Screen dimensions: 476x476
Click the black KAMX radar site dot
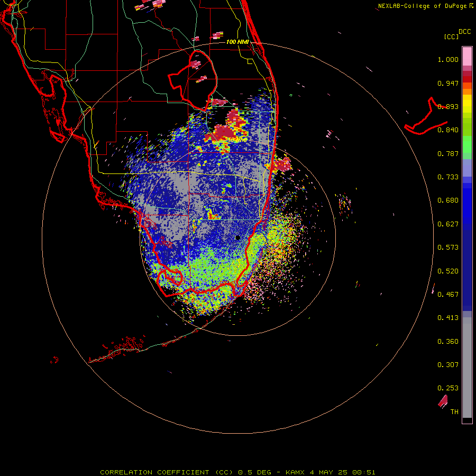[237, 237]
